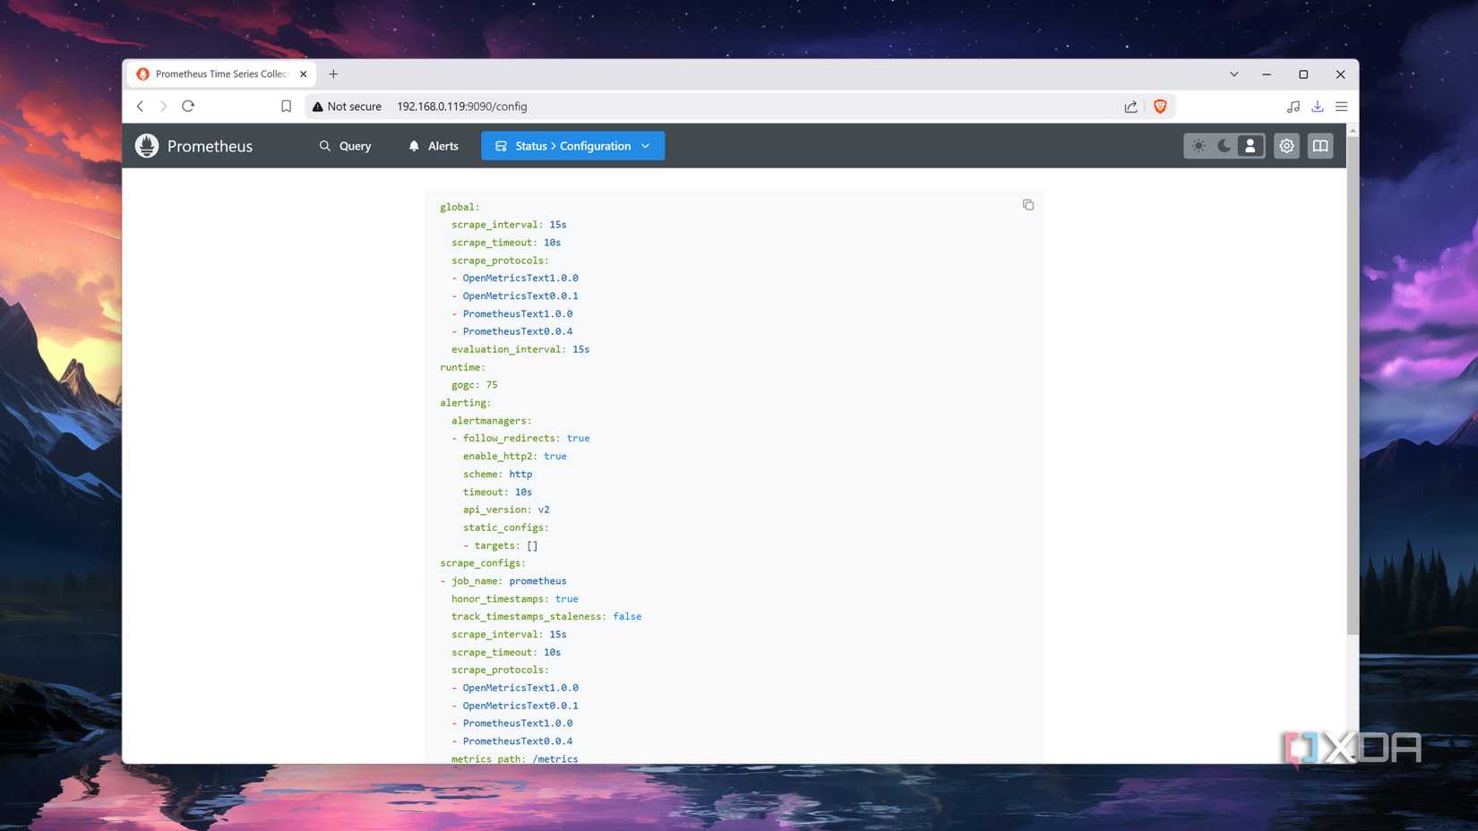
Task: Open the Prometheus settings gear
Action: [1286, 145]
